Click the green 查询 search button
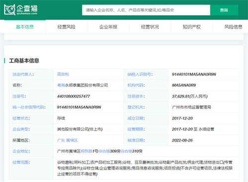 (224, 10)
